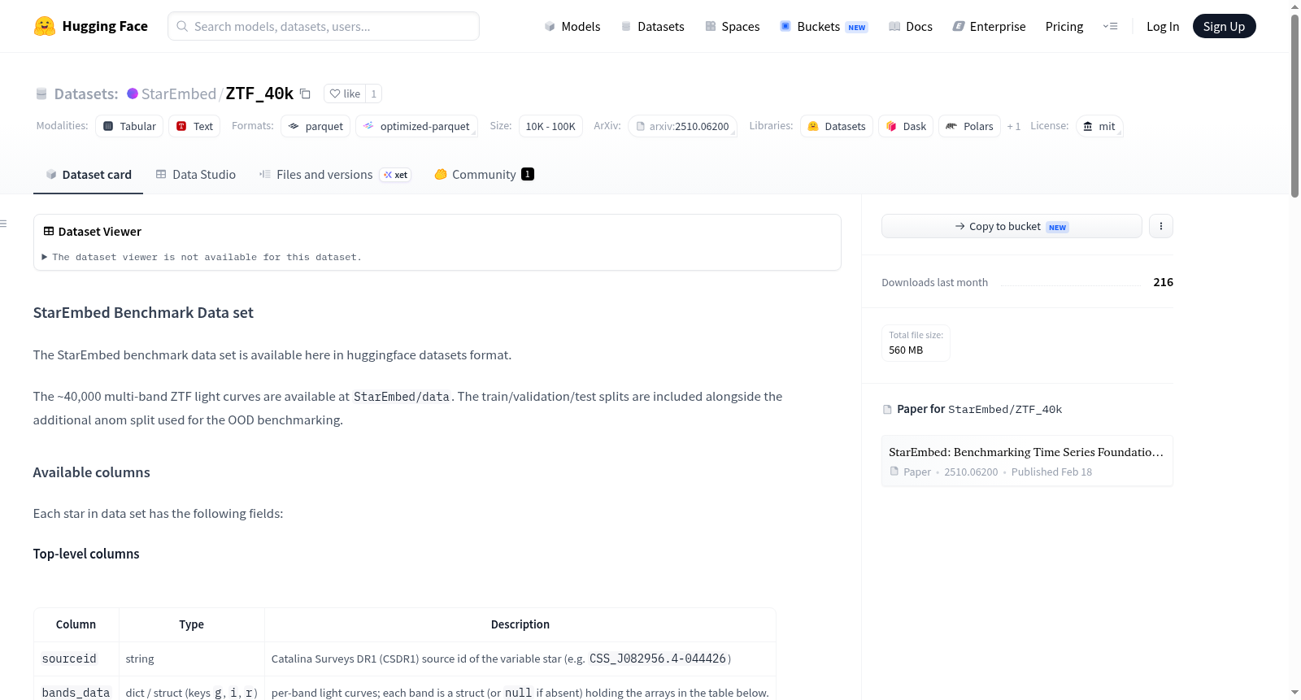Image resolution: width=1301 pixels, height=700 pixels.
Task: Open the like count of 1
Action: click(x=374, y=93)
